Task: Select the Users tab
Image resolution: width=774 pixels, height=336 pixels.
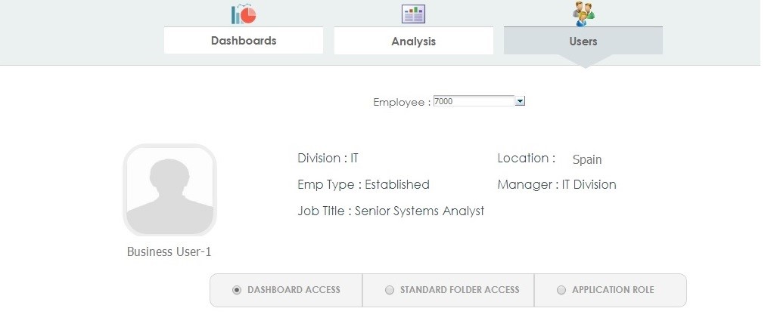Action: (x=583, y=42)
